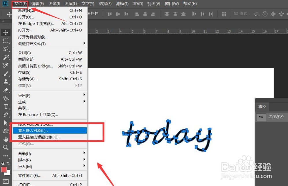Align right edges in options bar

click(153, 14)
